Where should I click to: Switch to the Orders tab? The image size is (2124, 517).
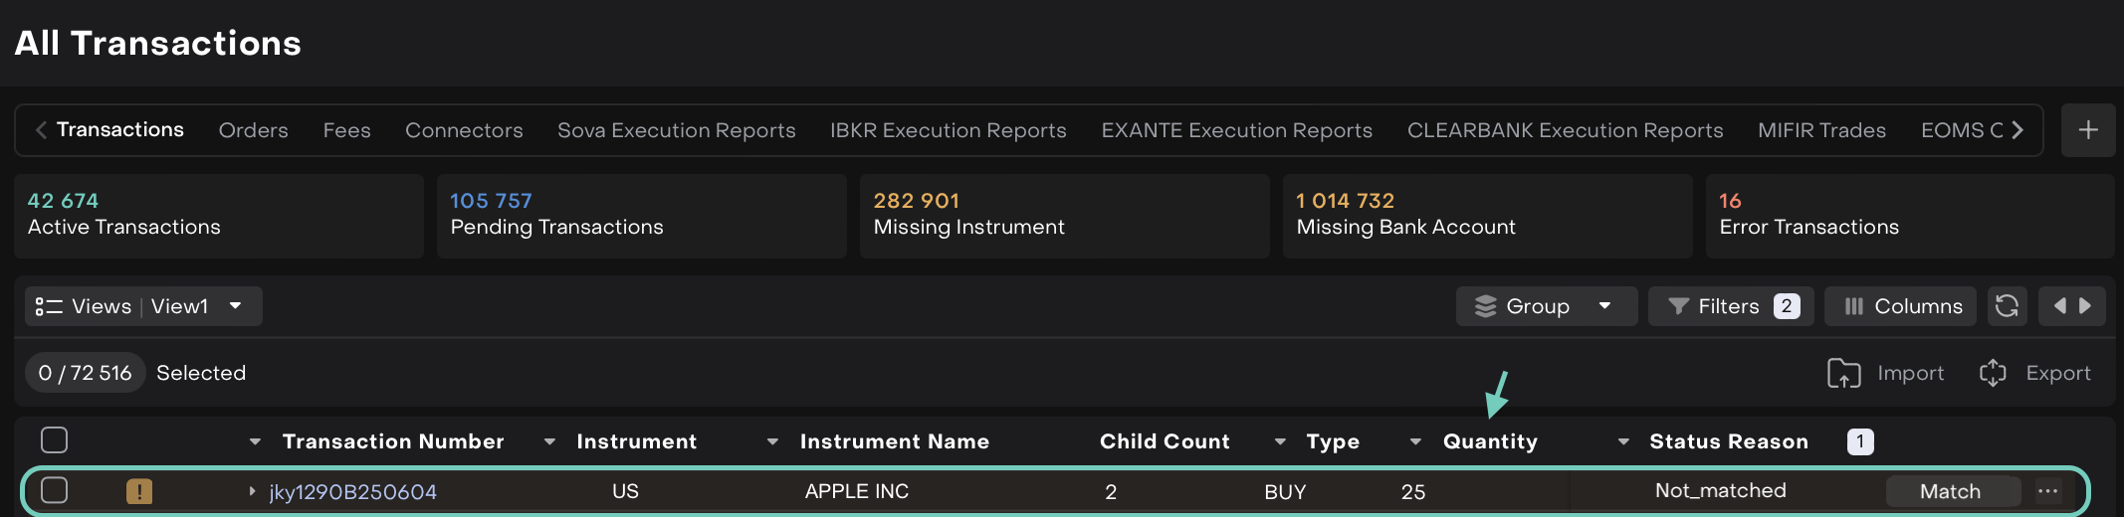253,130
